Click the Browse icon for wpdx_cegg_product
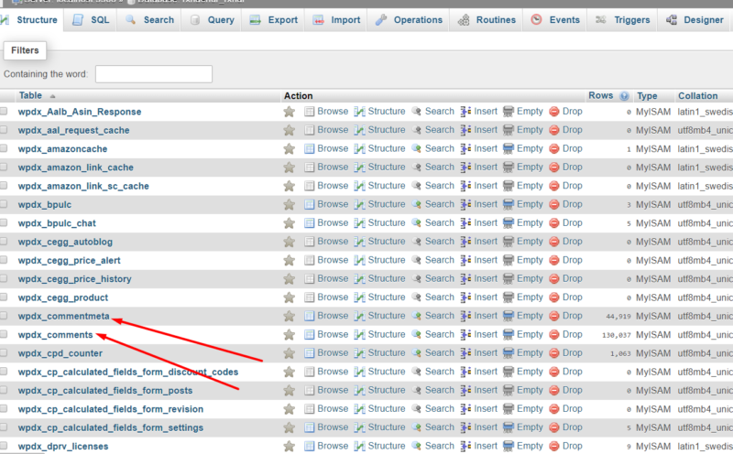 coord(309,297)
